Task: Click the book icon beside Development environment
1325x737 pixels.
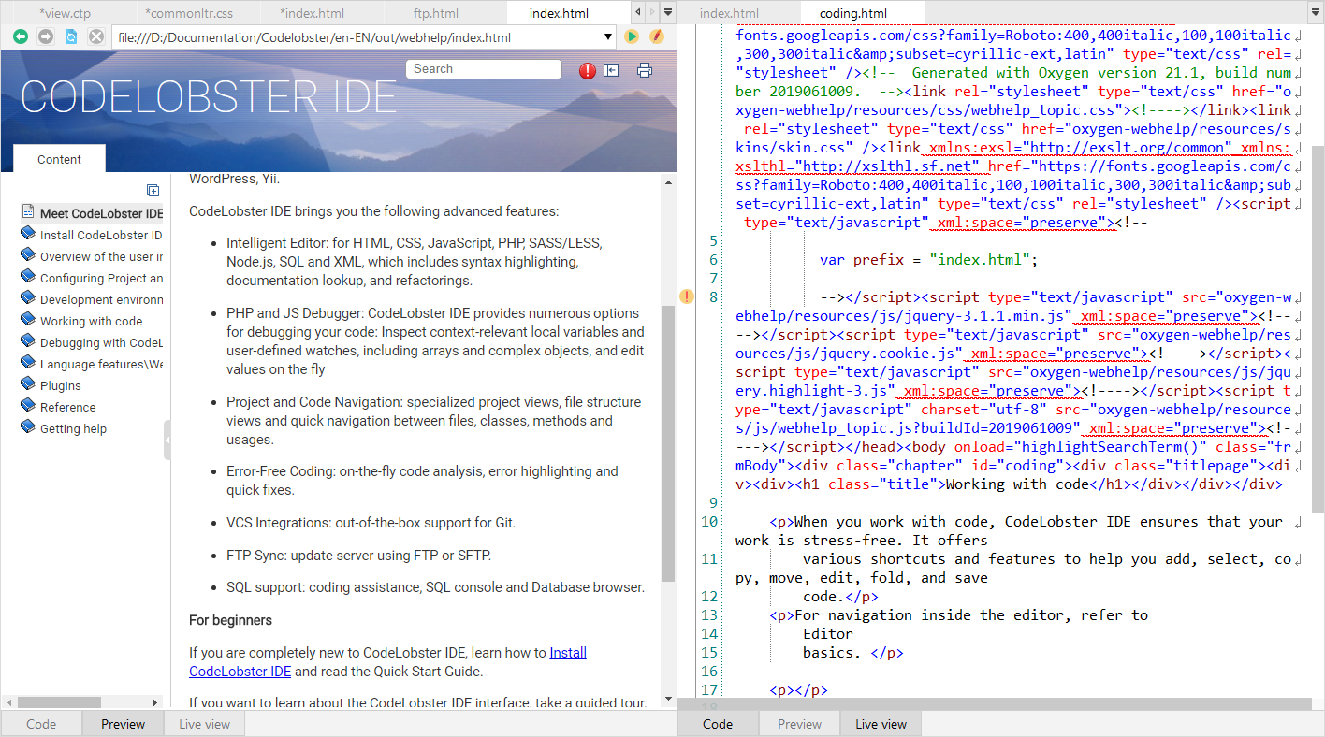Action: (28, 298)
